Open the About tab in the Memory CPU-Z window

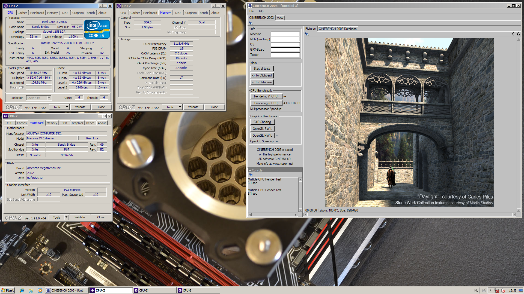215,13
